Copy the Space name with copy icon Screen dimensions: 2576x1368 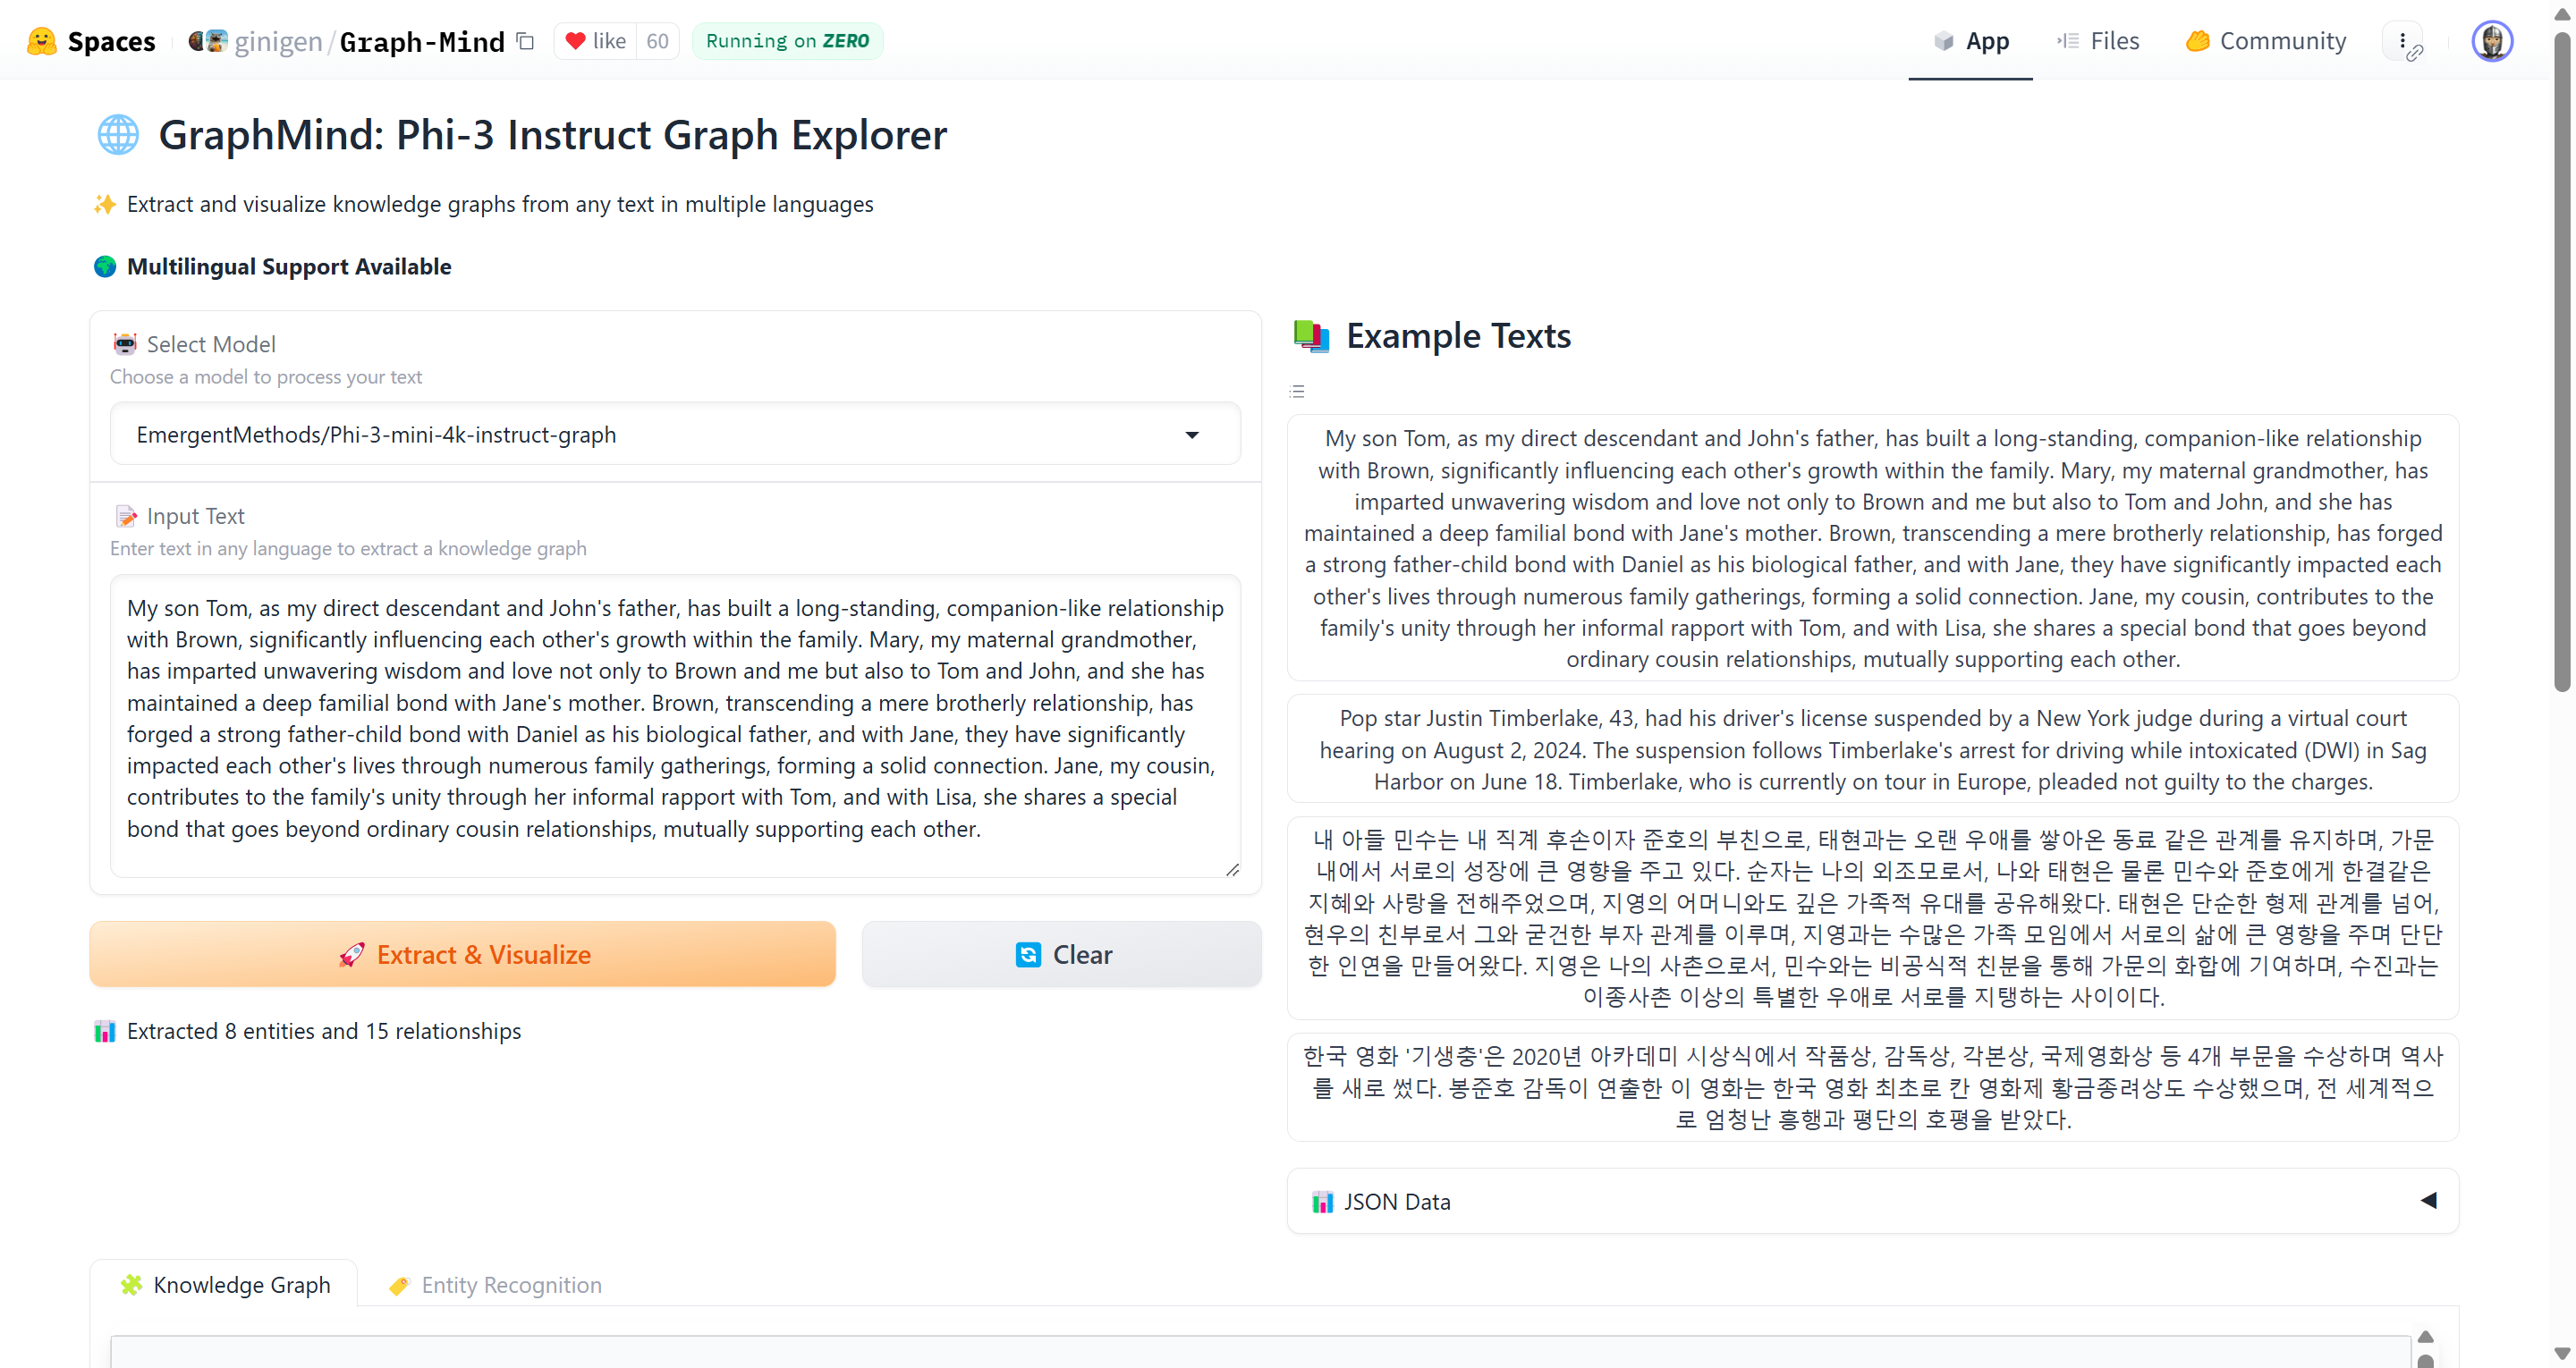[x=525, y=41]
